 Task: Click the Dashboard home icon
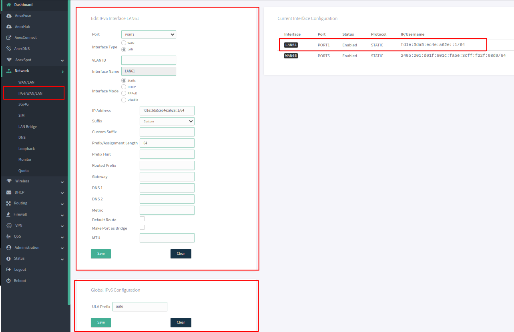[x=9, y=4]
